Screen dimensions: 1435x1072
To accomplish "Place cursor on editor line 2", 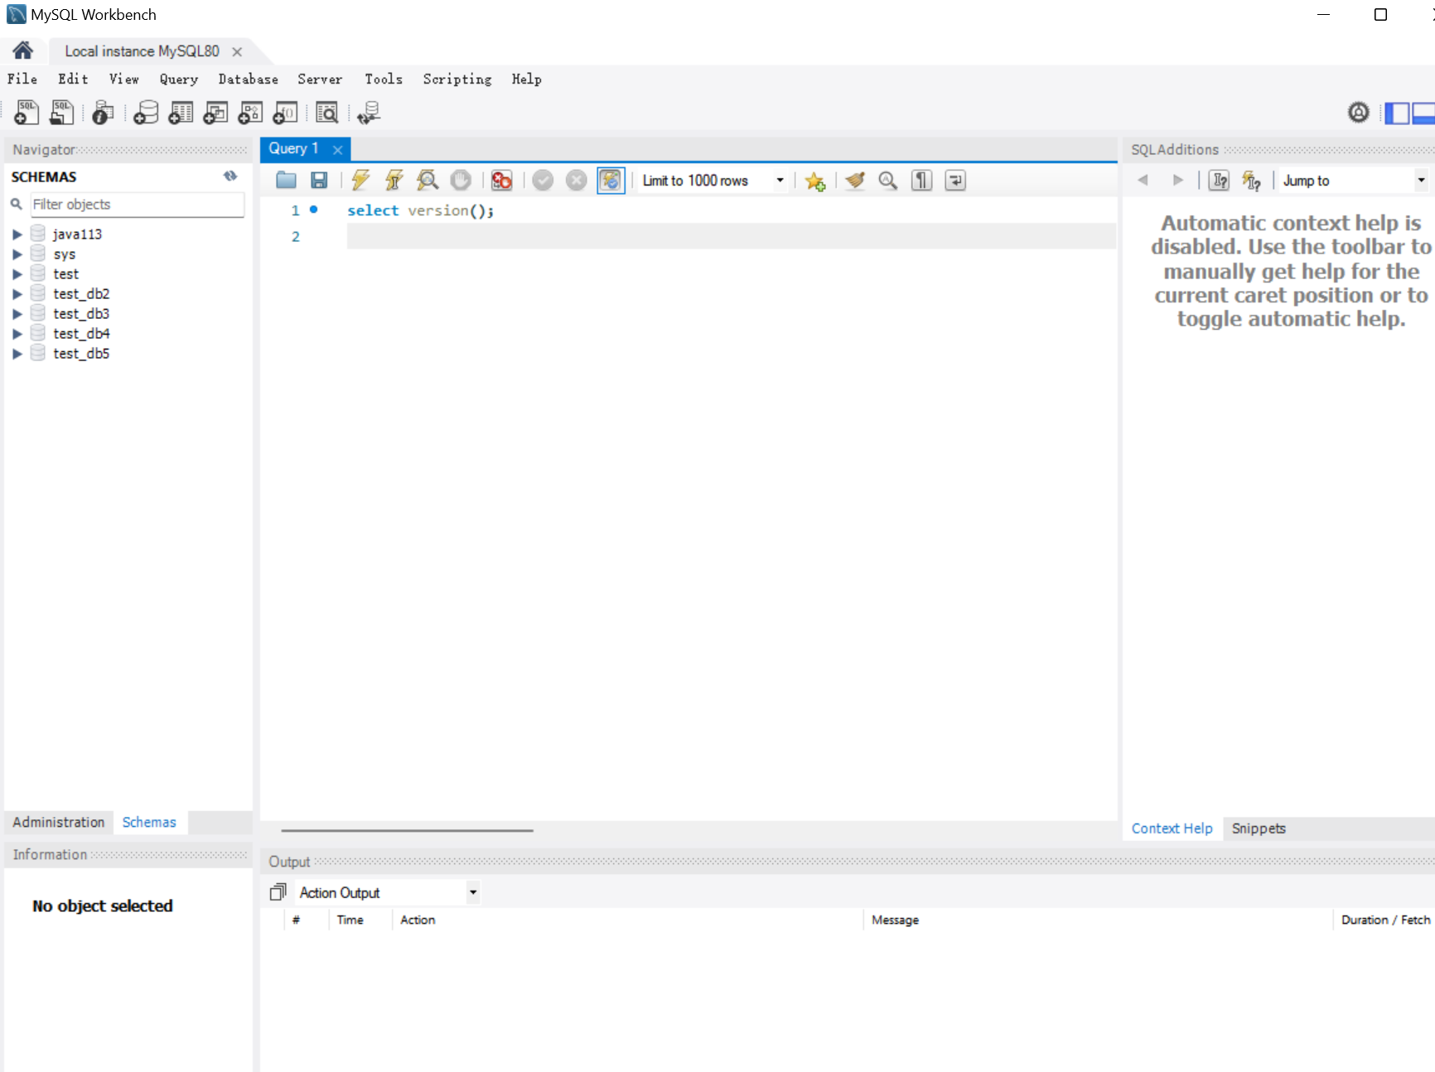I will coord(731,236).
